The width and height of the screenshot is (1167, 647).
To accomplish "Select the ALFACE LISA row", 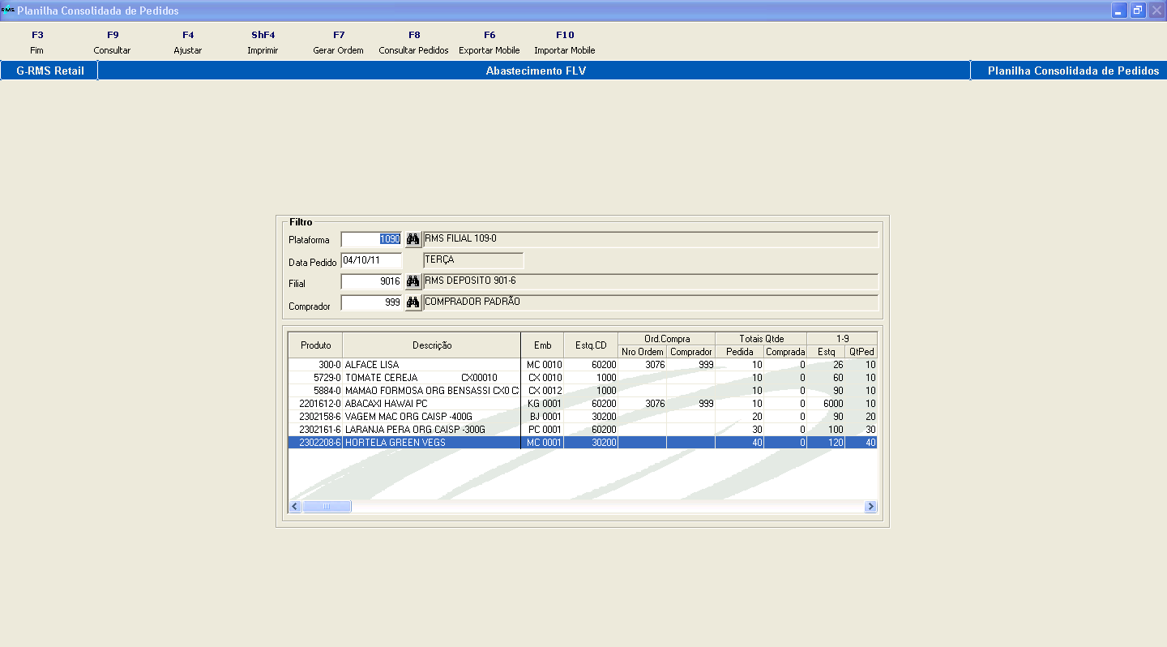I will pyautogui.click(x=583, y=365).
